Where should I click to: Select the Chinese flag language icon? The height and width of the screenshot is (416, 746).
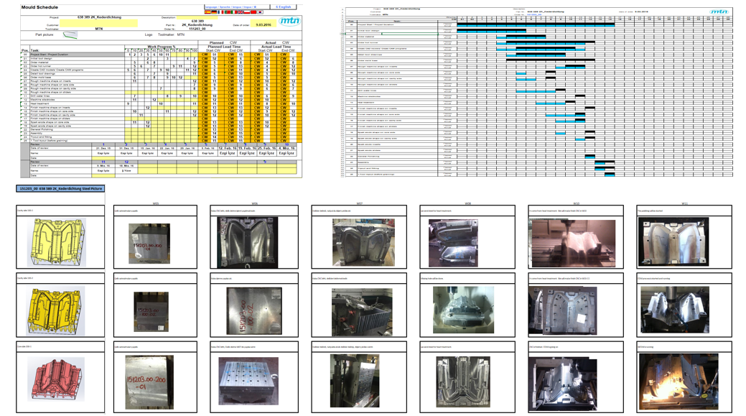pyautogui.click(x=253, y=12)
